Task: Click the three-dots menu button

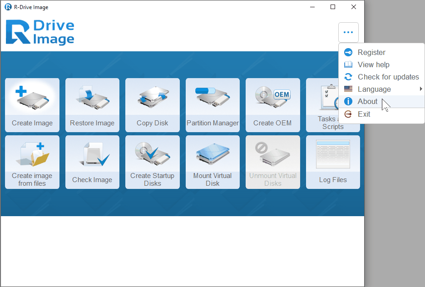Action: 348,32
